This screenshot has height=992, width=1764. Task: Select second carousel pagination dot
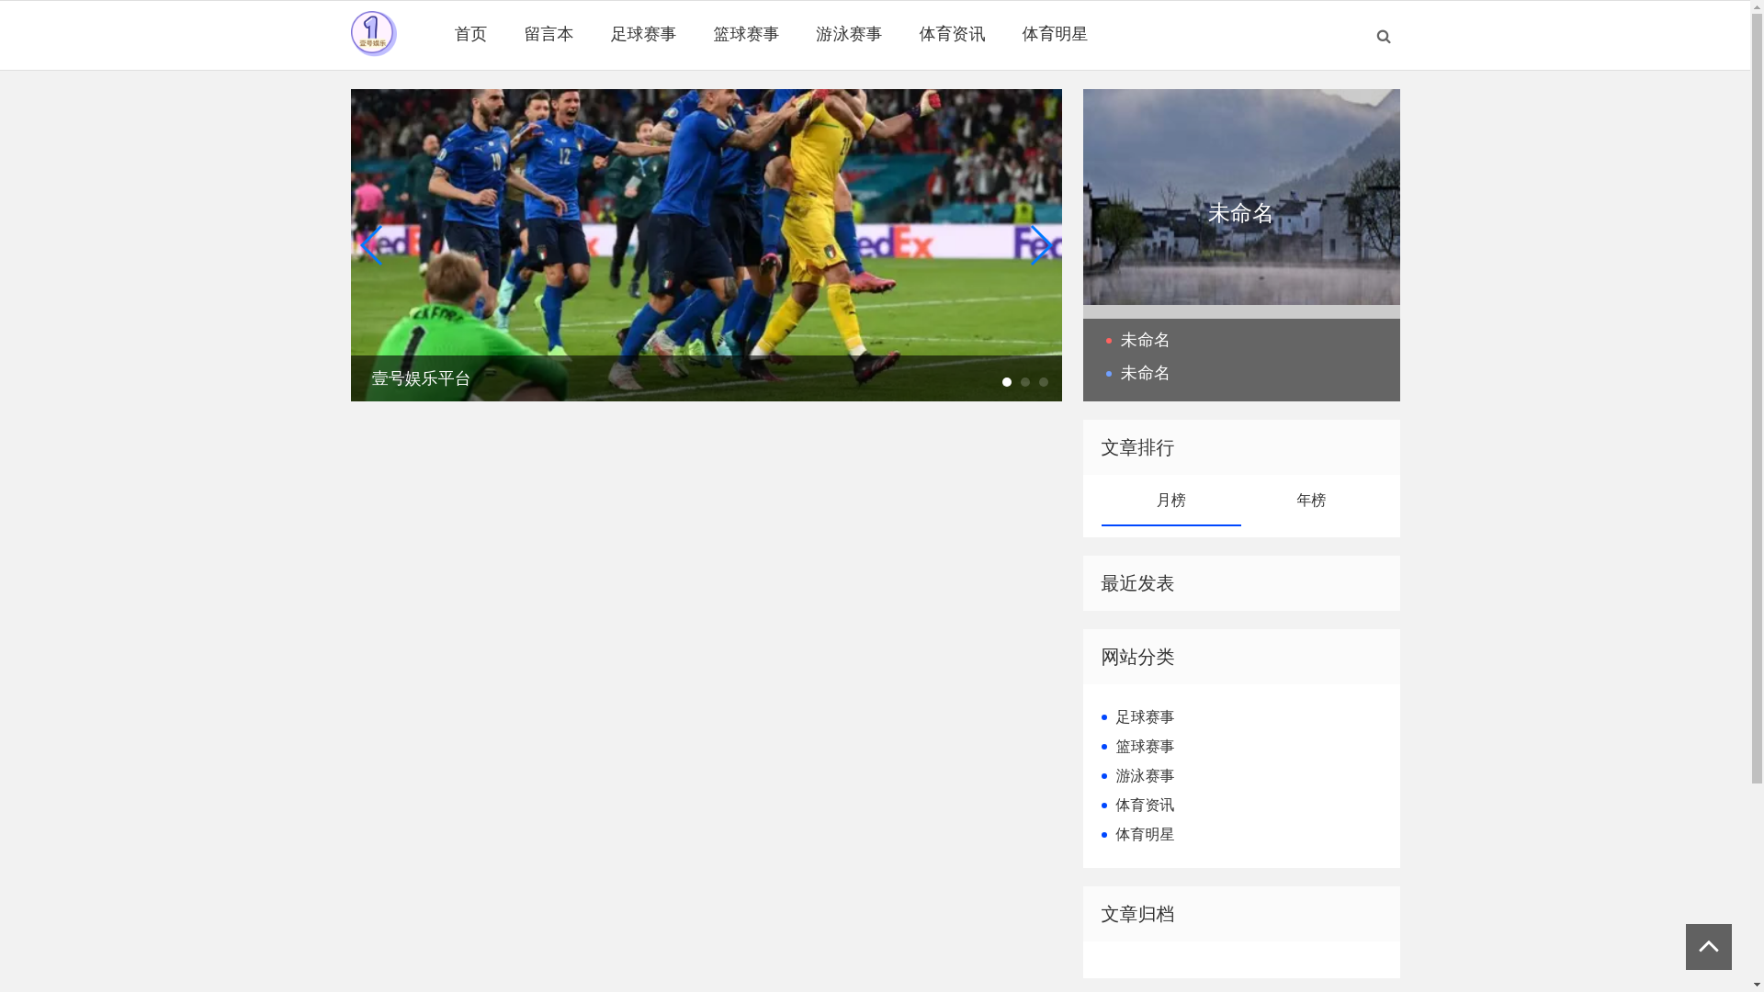(x=1025, y=382)
